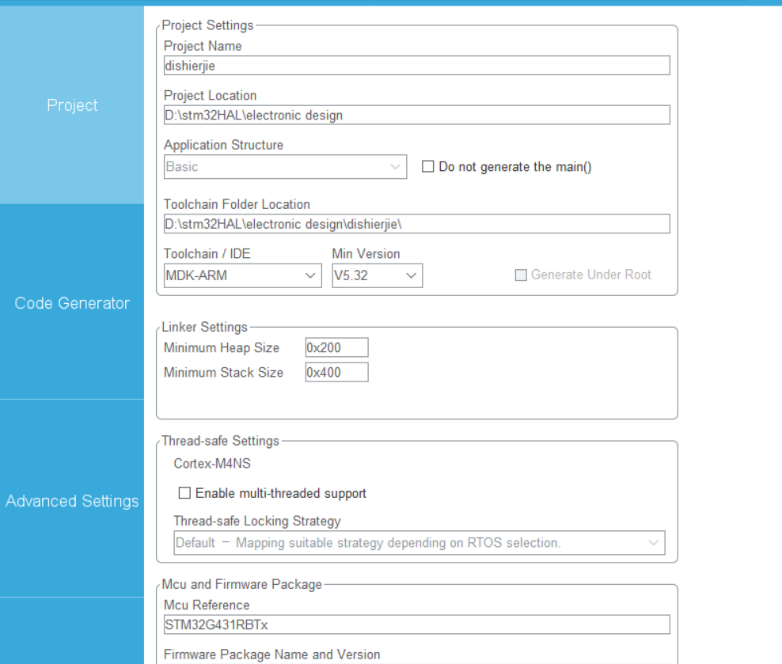782x664 pixels.
Task: Click the Project Location field
Action: [416, 116]
